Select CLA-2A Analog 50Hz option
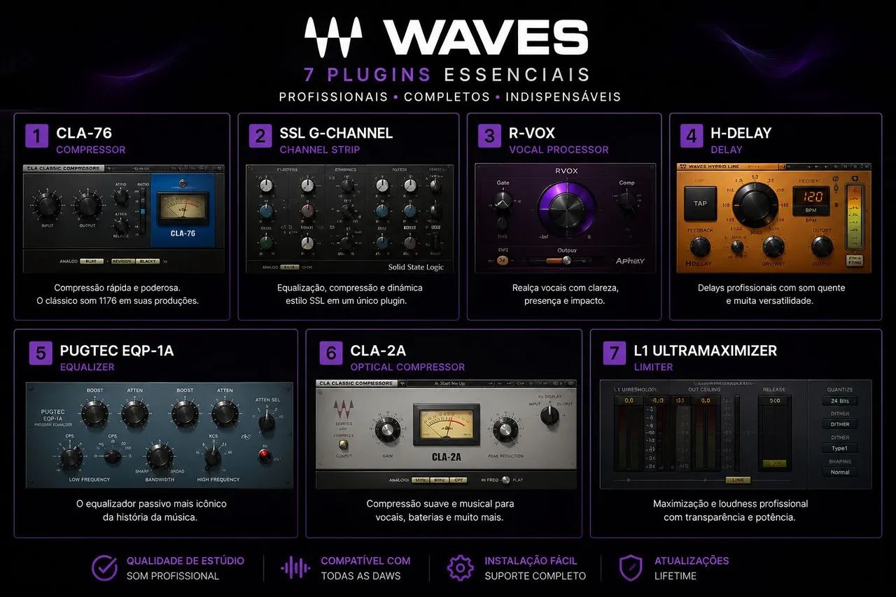The width and height of the screenshot is (896, 597). click(x=419, y=480)
